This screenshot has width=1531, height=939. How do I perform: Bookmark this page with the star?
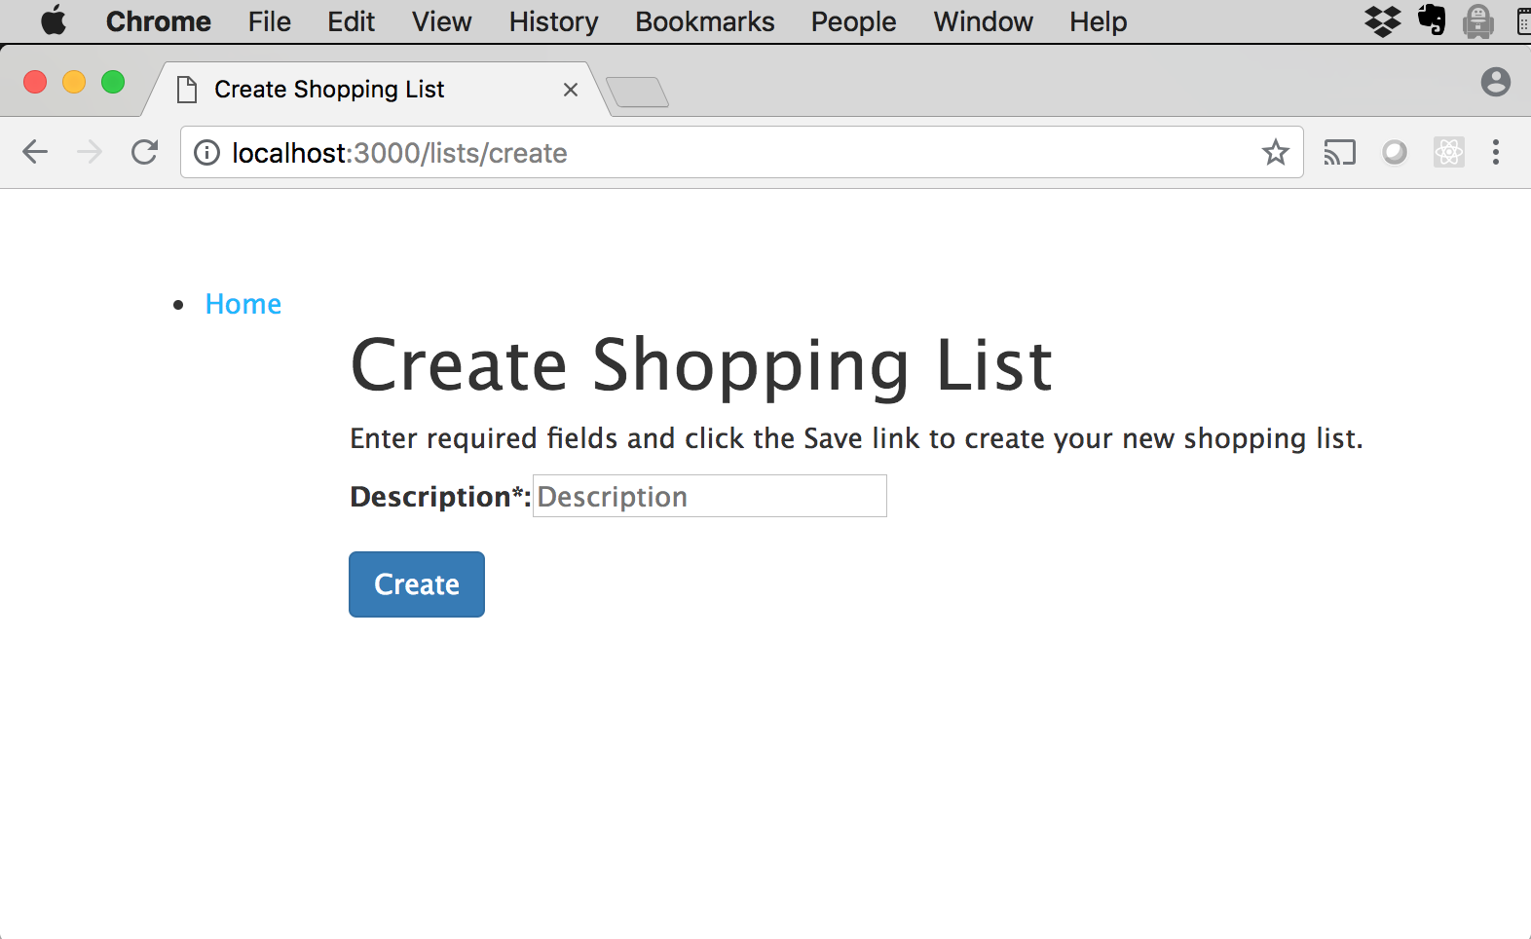click(1275, 152)
